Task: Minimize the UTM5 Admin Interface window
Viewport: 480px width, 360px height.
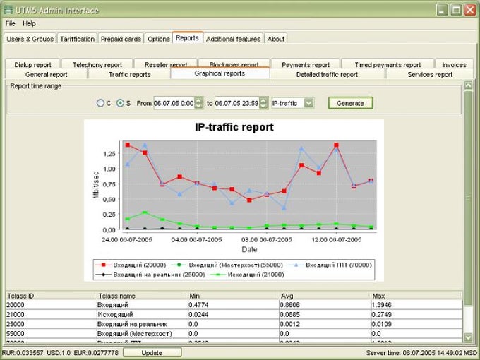Action: [x=442, y=10]
